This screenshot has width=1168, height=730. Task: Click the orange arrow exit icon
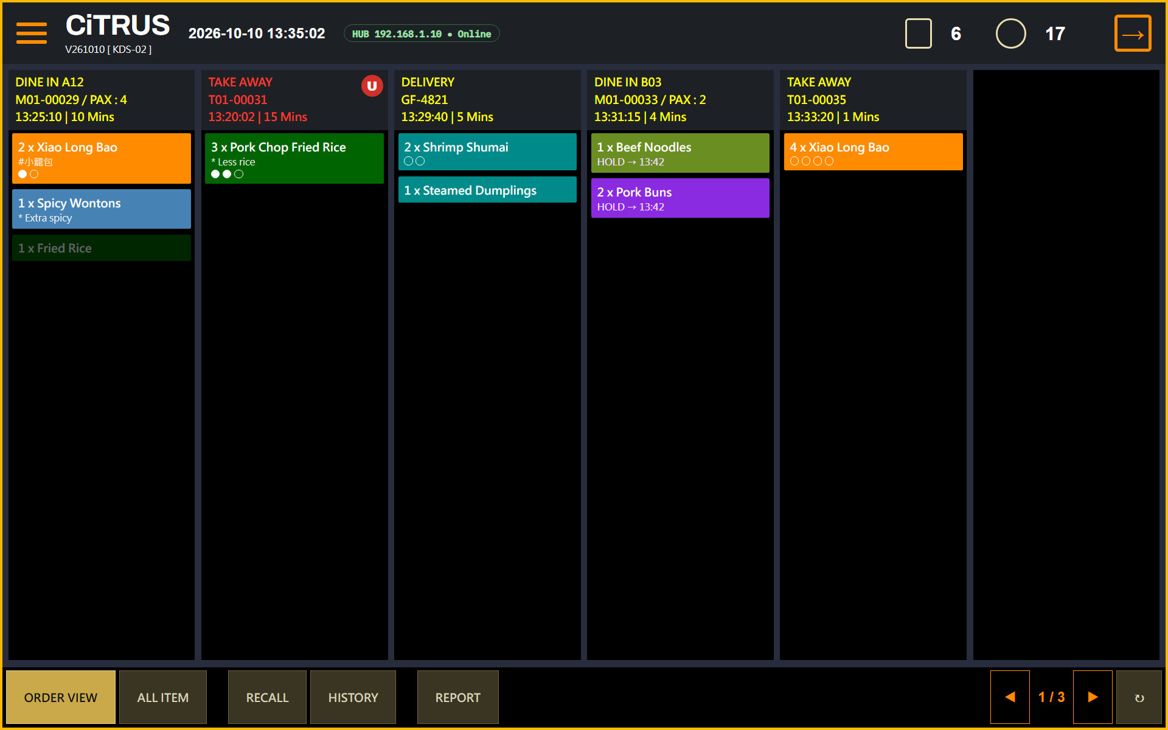click(x=1132, y=33)
